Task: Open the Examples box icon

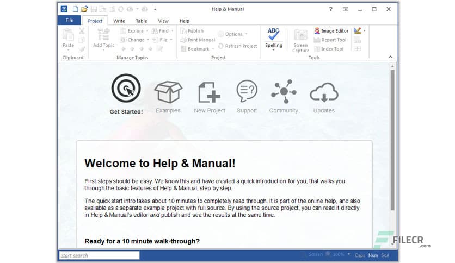Action: [x=168, y=92]
